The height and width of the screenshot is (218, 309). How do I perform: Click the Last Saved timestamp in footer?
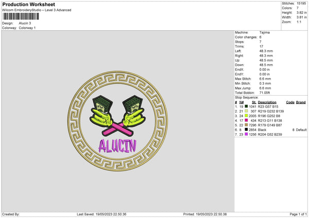(x=101, y=214)
